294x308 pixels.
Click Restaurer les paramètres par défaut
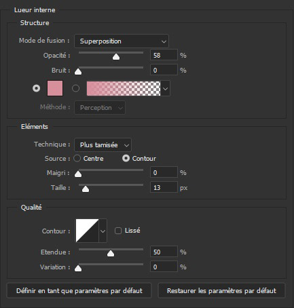(x=221, y=290)
